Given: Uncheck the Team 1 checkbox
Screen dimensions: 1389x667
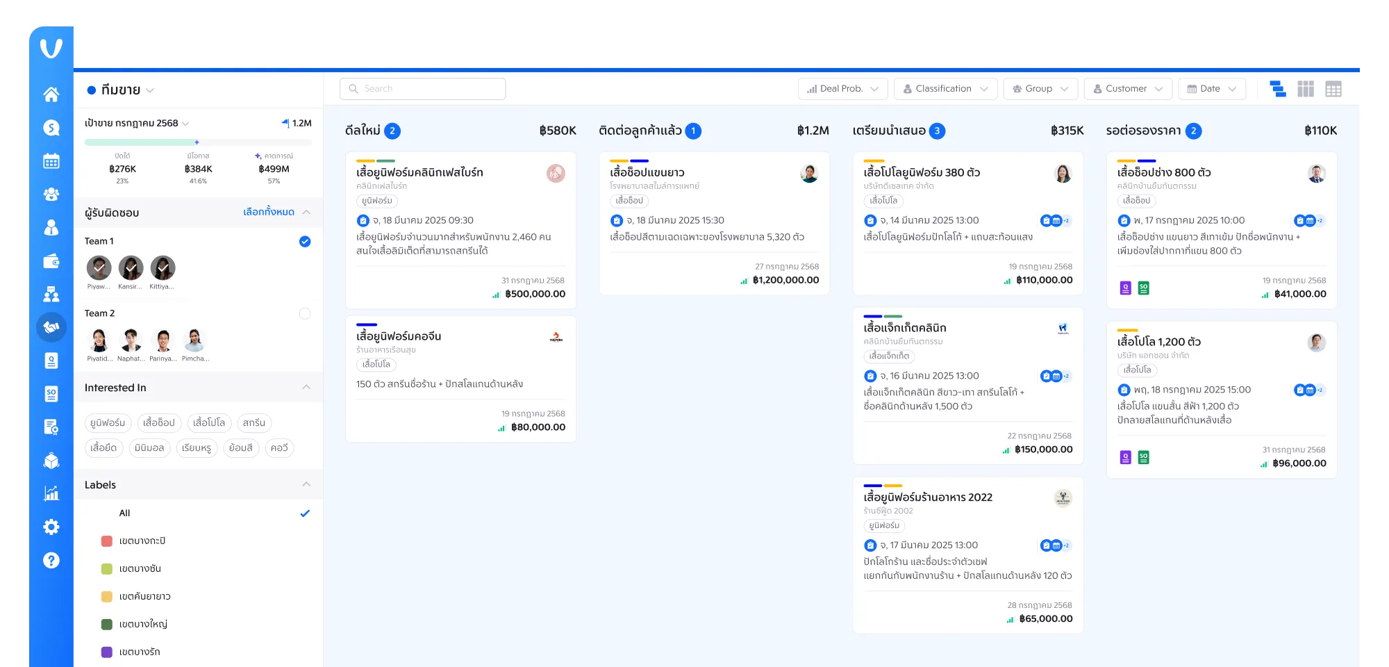Looking at the screenshot, I should click(305, 241).
